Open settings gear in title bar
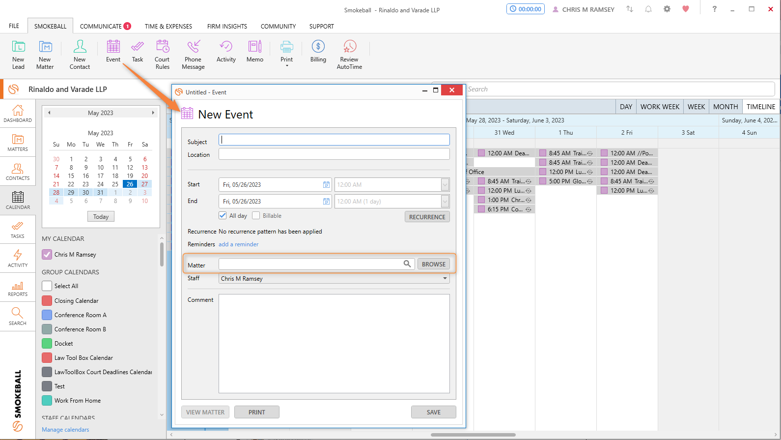This screenshot has width=781, height=440. pos(667,9)
